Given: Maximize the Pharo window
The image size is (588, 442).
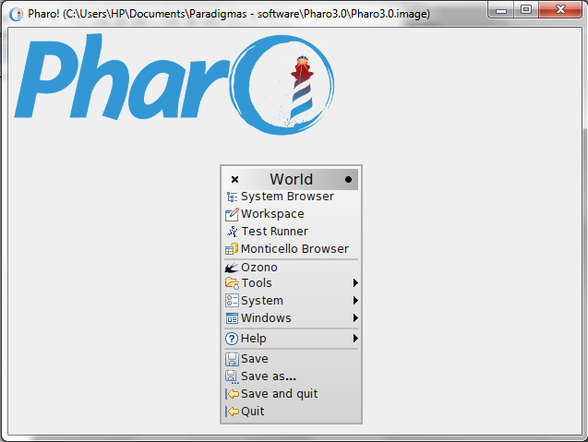Looking at the screenshot, I should coord(526,10).
